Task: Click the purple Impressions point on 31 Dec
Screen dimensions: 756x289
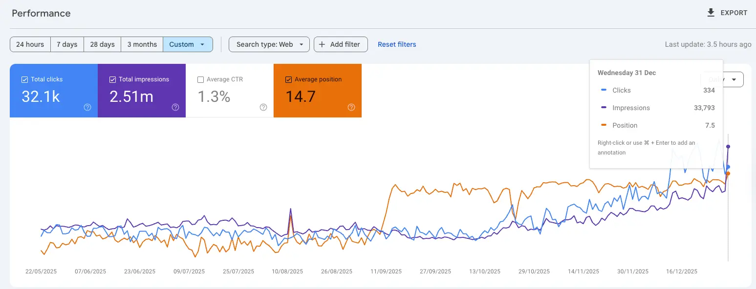Action: pos(728,146)
